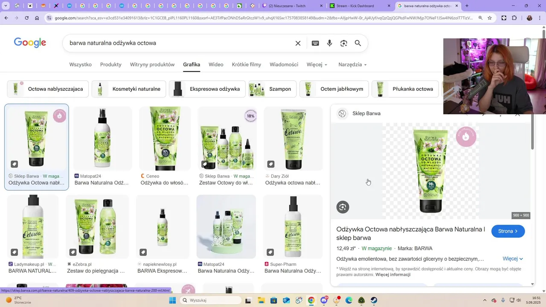This screenshot has width=546, height=307.
Task: Expand description with the blue Więcej link
Action: tap(513, 259)
